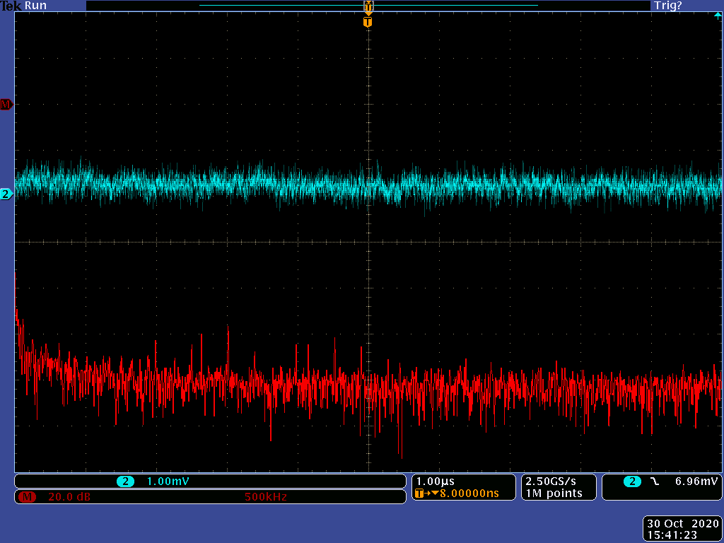Select the 1.00mV vertical scale readout
This screenshot has width=724, height=543.
(168, 481)
